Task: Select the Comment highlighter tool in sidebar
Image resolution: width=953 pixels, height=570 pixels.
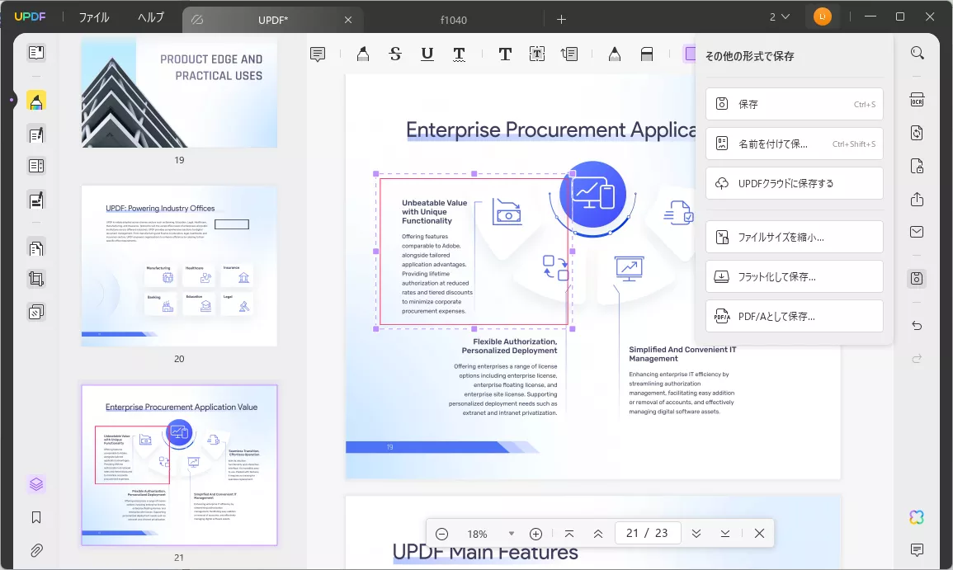Action: (x=35, y=101)
